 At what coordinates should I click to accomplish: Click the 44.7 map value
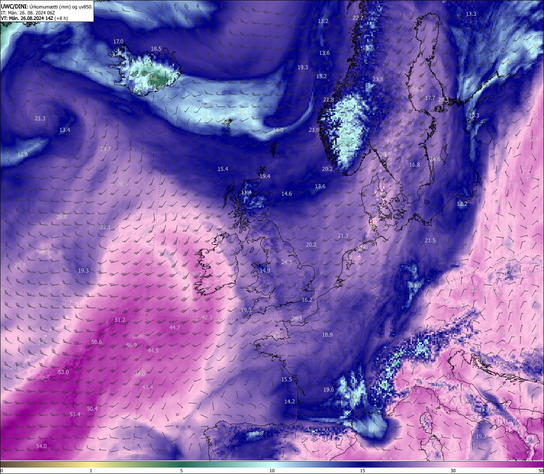(175, 327)
